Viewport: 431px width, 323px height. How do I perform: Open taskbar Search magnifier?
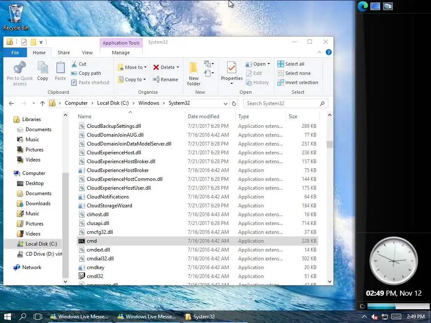[x=23, y=317]
